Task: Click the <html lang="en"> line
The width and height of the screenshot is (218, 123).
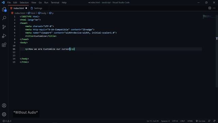Action: tap(30, 20)
